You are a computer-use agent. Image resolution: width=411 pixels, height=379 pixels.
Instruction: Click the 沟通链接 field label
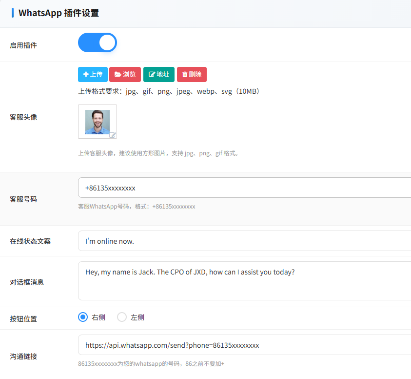click(23, 357)
